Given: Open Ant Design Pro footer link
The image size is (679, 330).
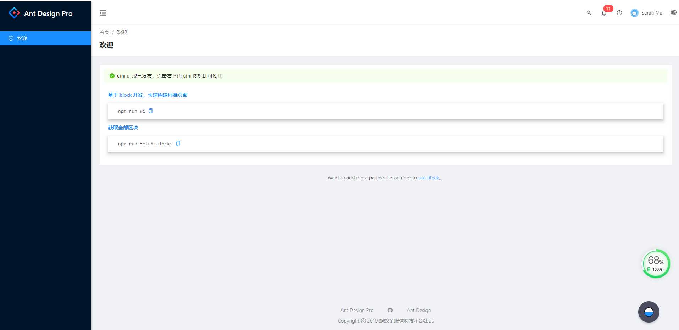Looking at the screenshot, I should 357,310.
